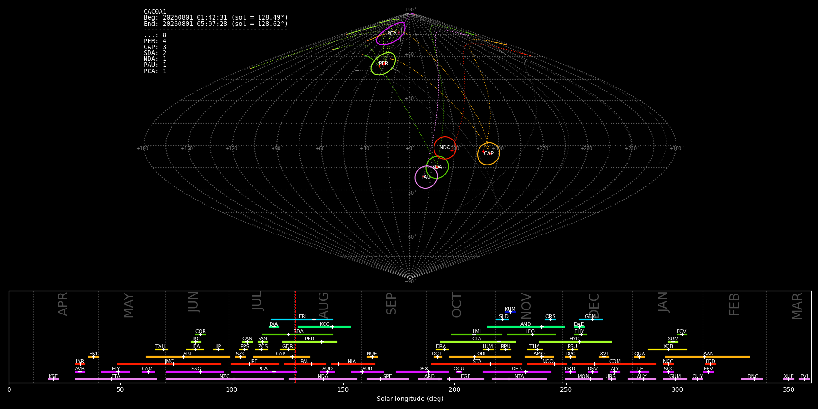Click the red dashed current-date line
The width and height of the screenshot is (818, 409).
click(x=295, y=336)
